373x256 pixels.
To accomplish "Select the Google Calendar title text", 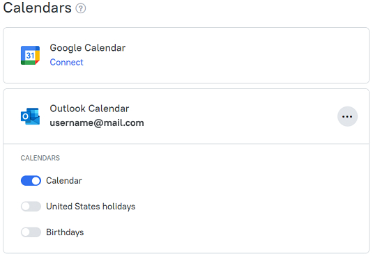I will click(x=88, y=48).
